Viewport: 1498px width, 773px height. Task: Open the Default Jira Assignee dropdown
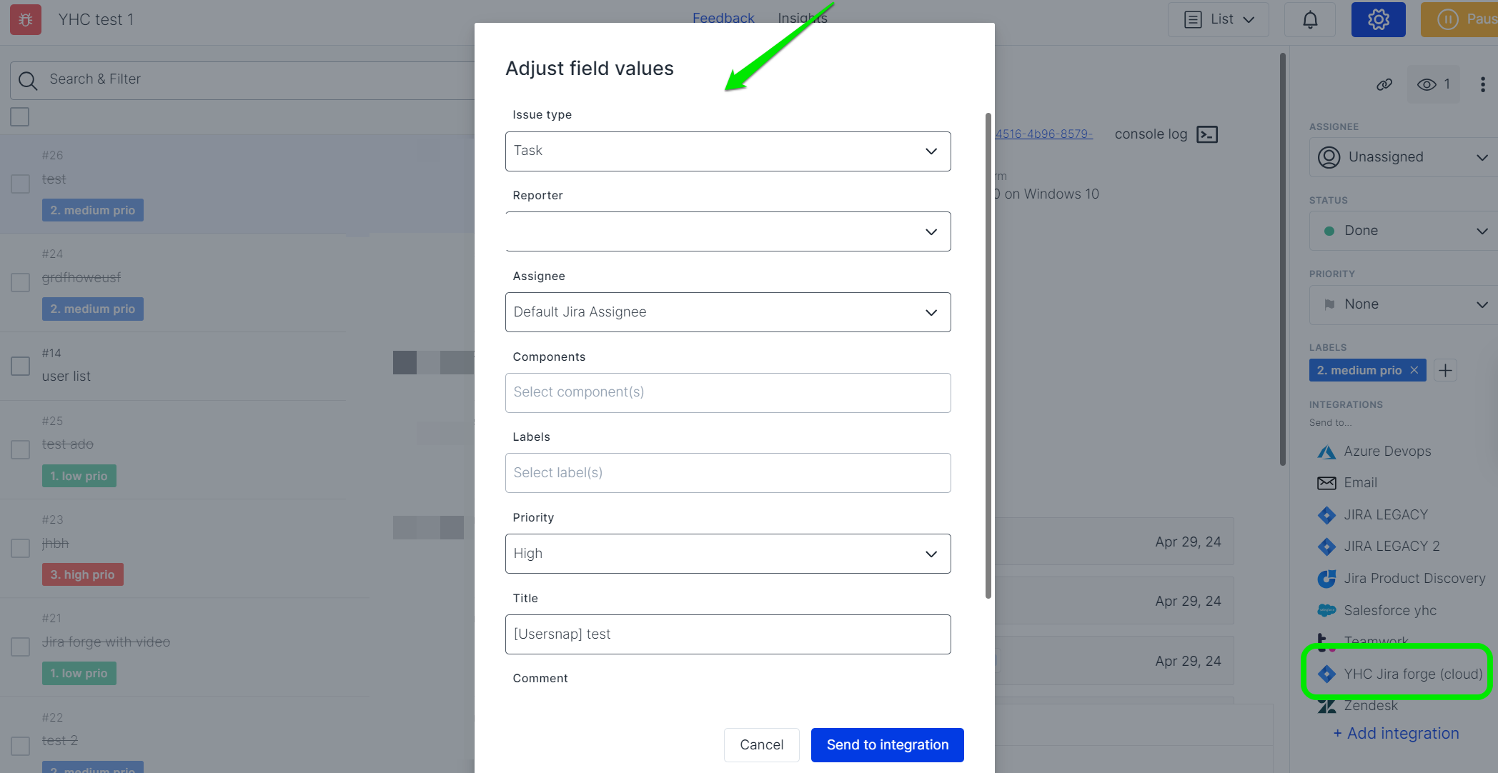[728, 312]
